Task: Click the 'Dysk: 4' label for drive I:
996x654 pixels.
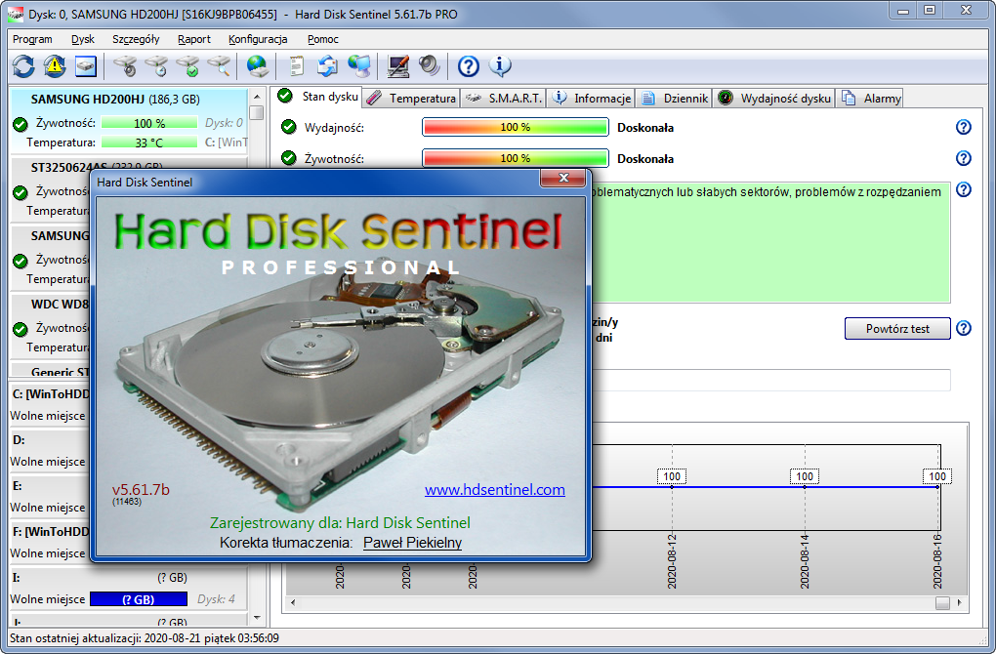Action: pos(216,599)
